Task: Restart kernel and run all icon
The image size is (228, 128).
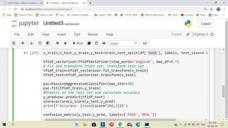Action: tap(104, 43)
